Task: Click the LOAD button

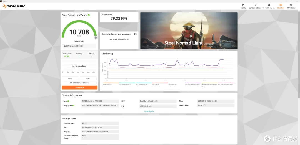Action: point(70,78)
